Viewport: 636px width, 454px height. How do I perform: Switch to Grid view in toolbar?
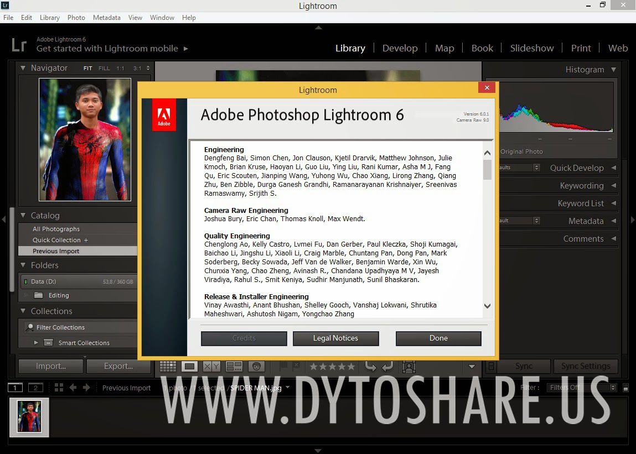[168, 367]
